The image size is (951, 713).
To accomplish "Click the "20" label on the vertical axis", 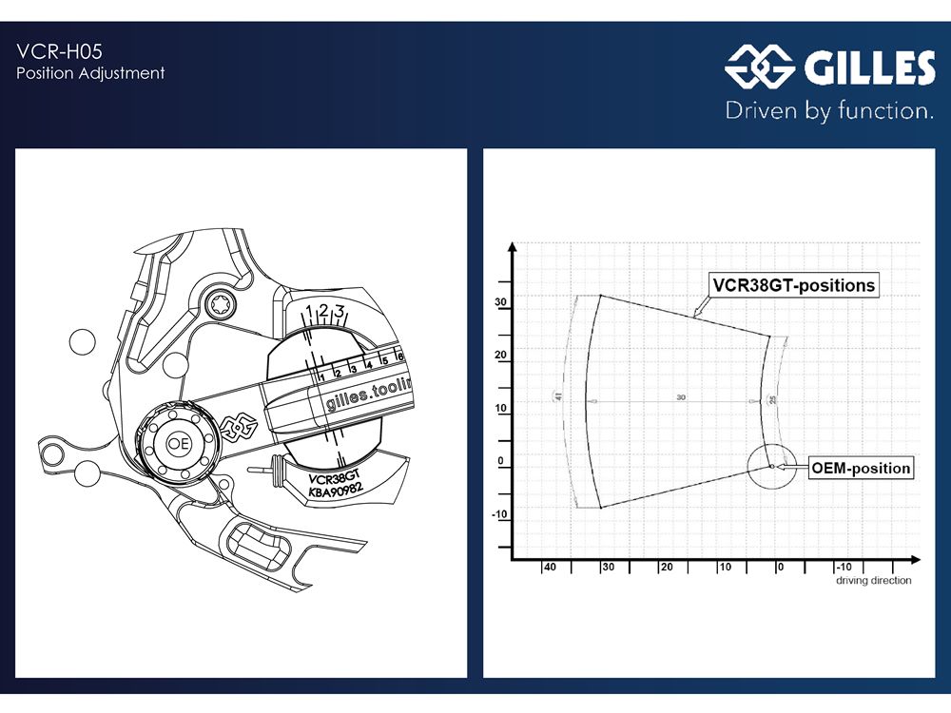I will click(x=500, y=355).
